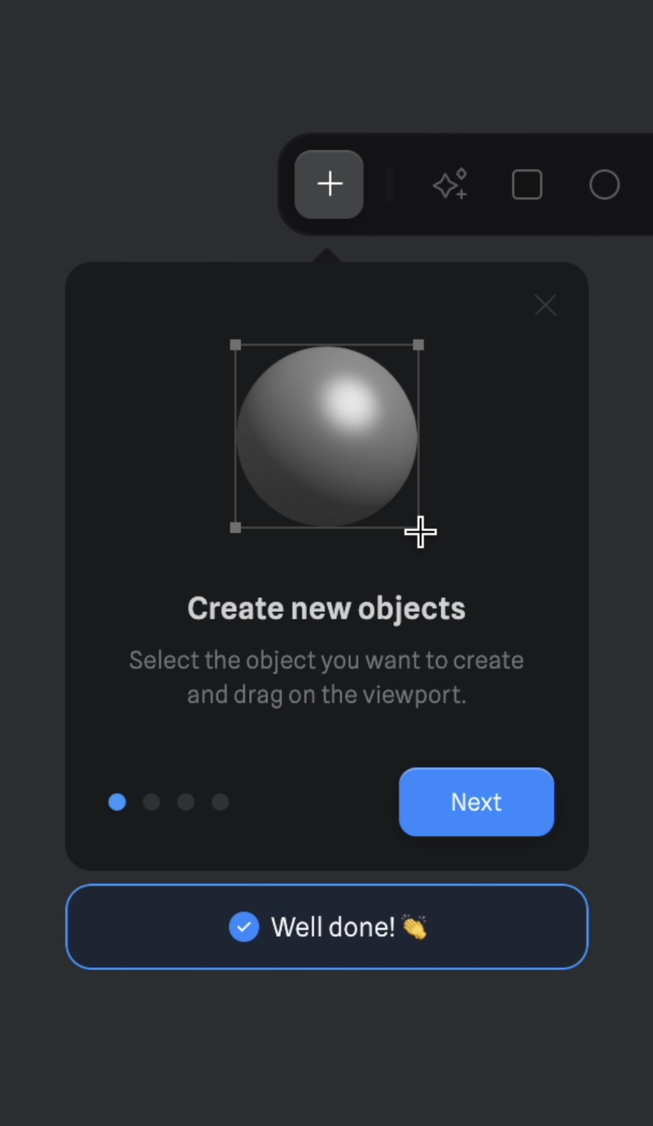
Task: Open the AI sparkle generate tool
Action: pos(450,184)
